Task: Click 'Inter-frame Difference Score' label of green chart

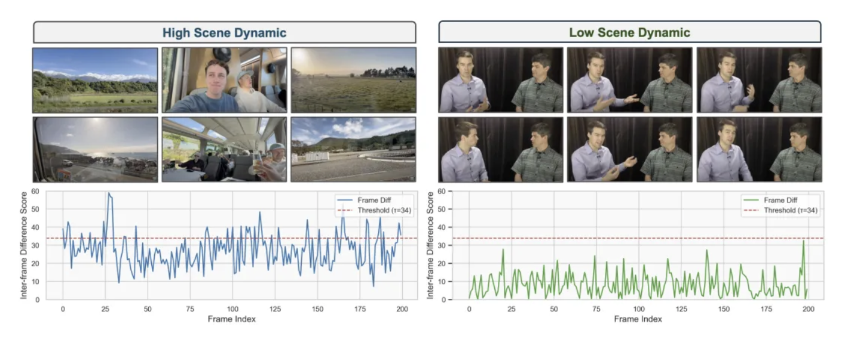Action: 431,245
